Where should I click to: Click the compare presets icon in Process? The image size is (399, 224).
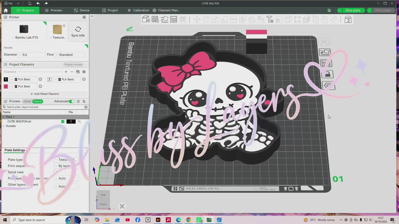coord(84,101)
